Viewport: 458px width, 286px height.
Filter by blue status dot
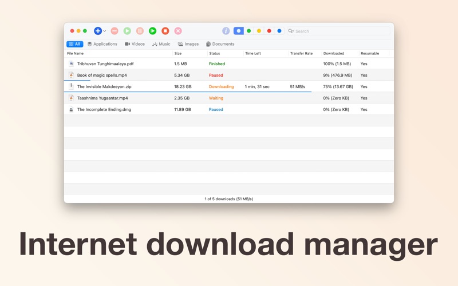pos(279,31)
